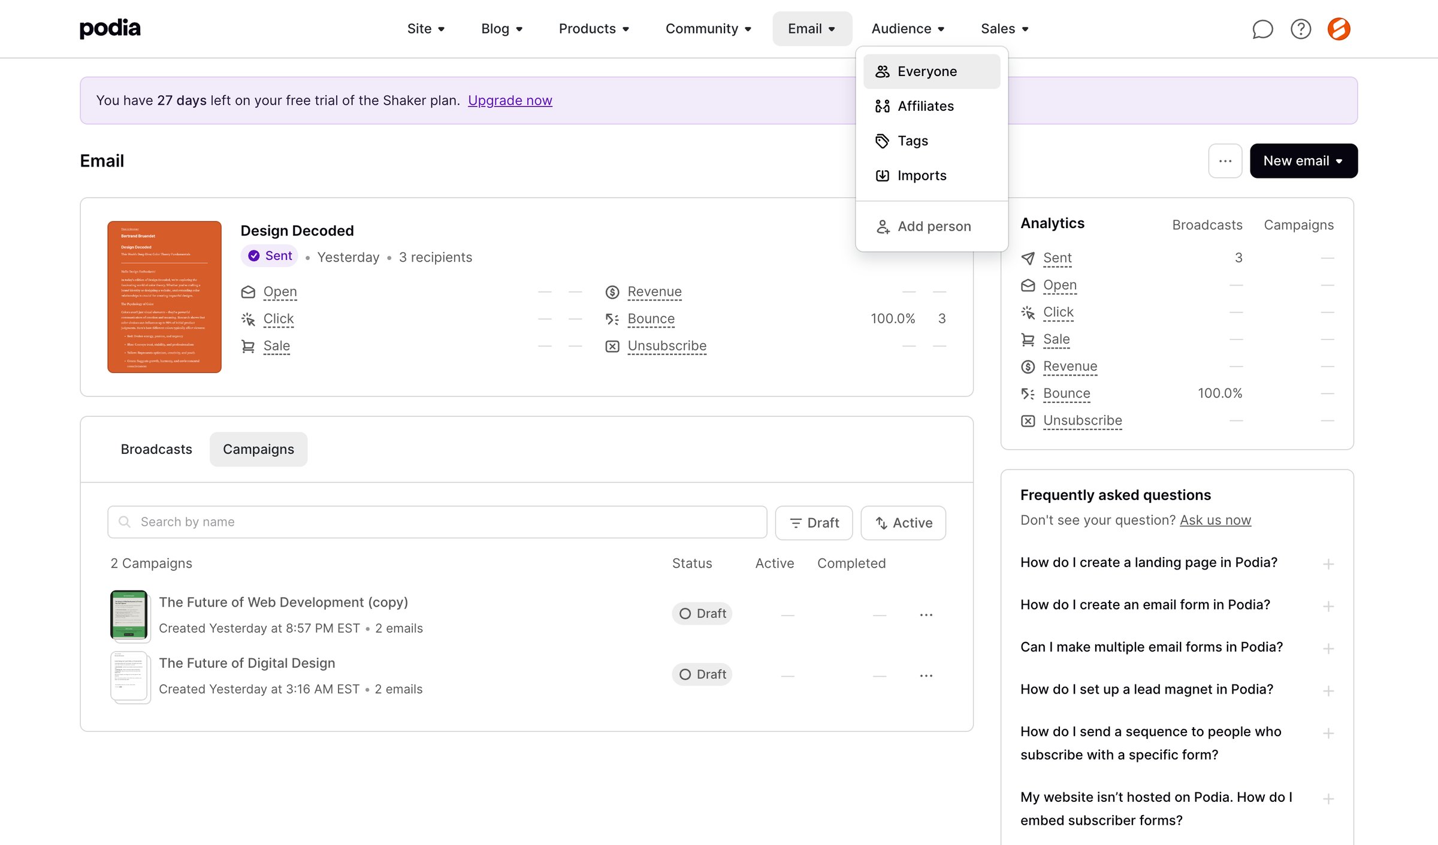Toggle the Draft filter button
1438x845 pixels.
tap(814, 523)
